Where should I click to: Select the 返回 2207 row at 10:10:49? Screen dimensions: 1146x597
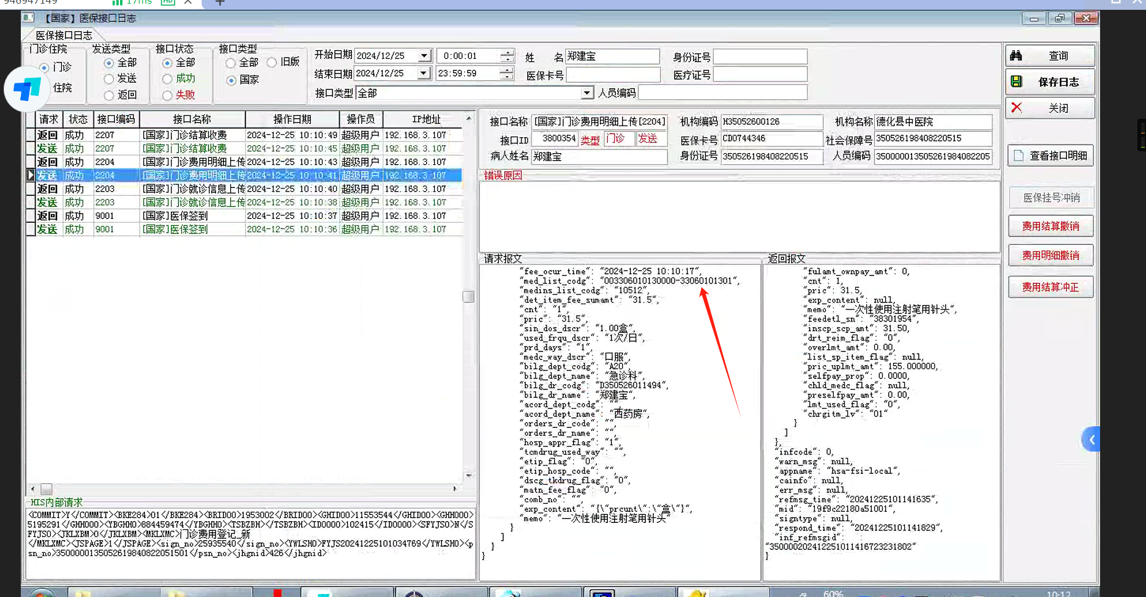245,135
